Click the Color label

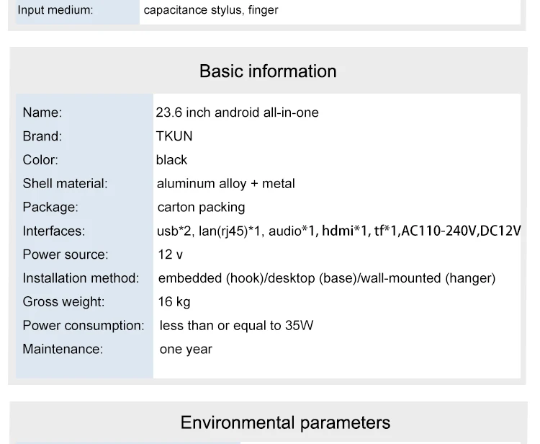[40, 160]
